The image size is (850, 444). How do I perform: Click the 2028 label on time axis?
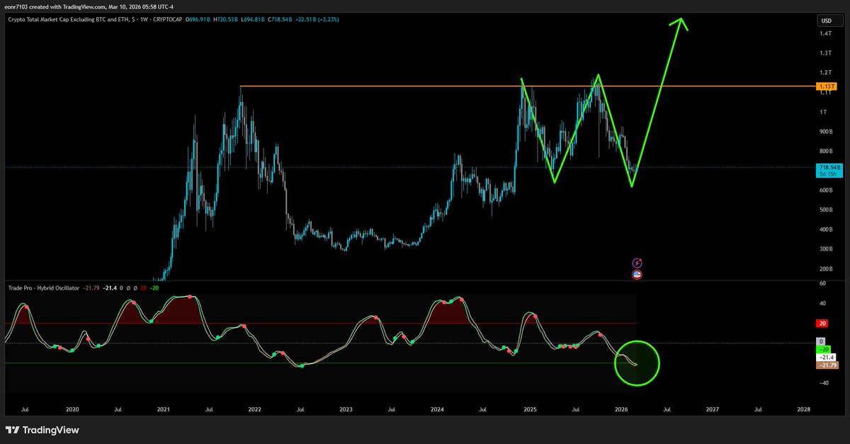click(x=804, y=409)
